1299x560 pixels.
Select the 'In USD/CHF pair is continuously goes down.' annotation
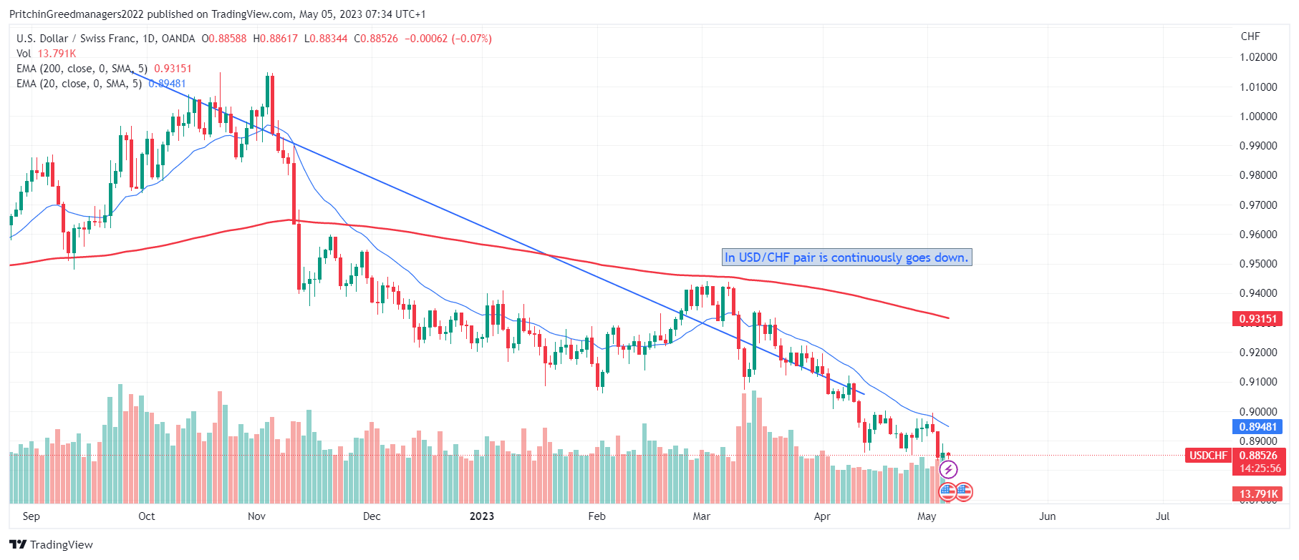click(x=846, y=257)
